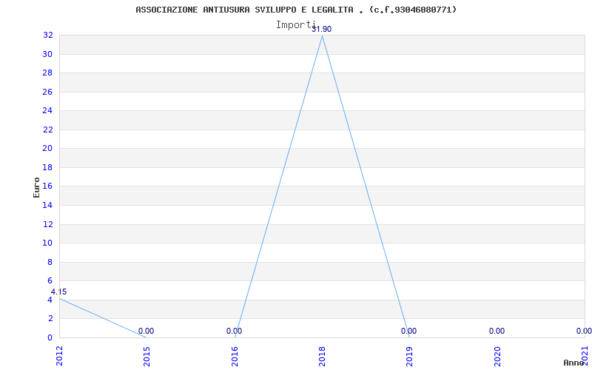The width and height of the screenshot is (592, 370).
Task: Click the 2012 x-axis year label
Action: (x=59, y=356)
